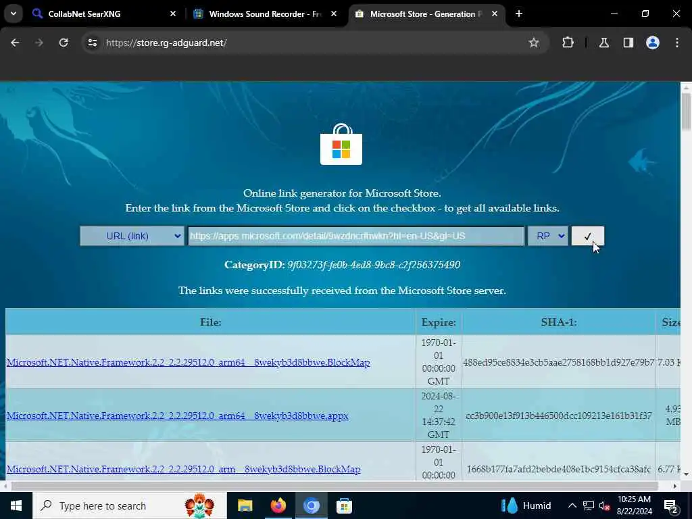
Task: Select SHA-1 hash 1668b177fa7afd2bebde...
Action: (559, 469)
